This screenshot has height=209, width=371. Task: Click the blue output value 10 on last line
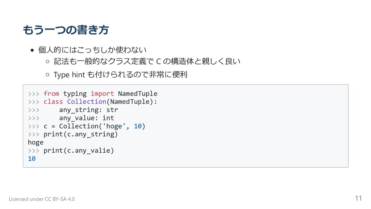[32, 159]
